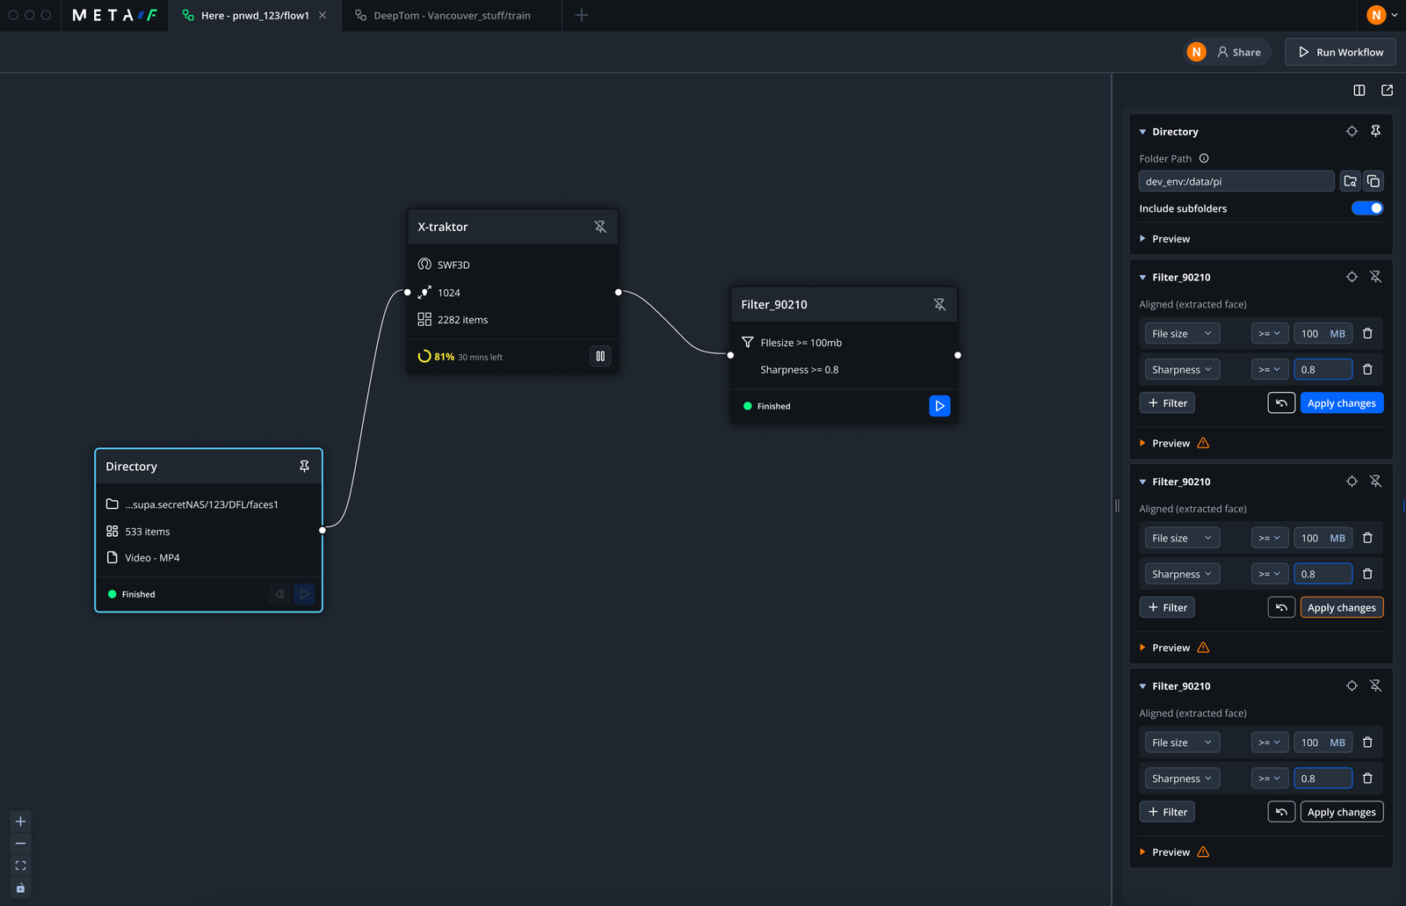Click the pin-off icon on the Filter_90210 node
This screenshot has height=906, width=1406.
click(939, 304)
